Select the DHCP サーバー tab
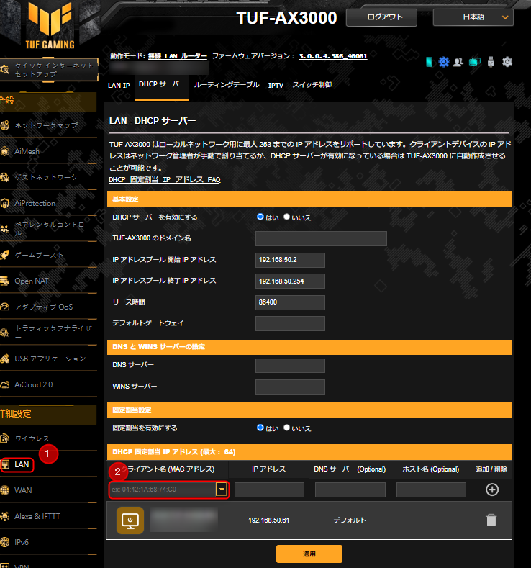Viewport: 531px width, 568px height. click(162, 84)
